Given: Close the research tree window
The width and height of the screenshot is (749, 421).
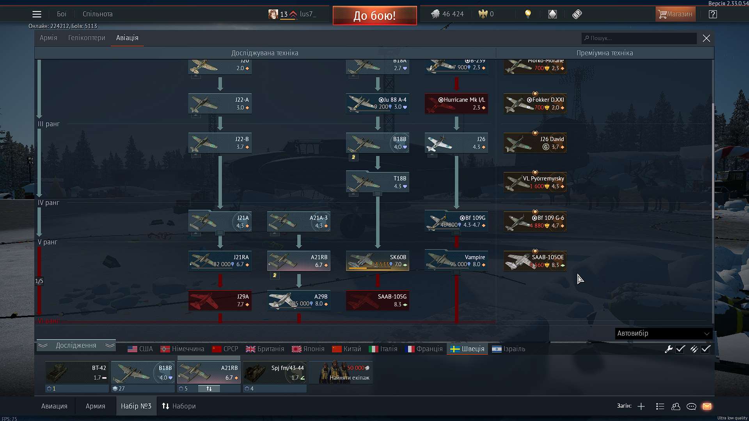Looking at the screenshot, I should [x=706, y=38].
